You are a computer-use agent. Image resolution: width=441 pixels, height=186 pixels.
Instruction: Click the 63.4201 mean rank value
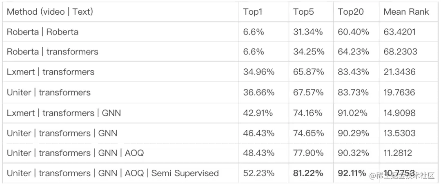coord(399,32)
